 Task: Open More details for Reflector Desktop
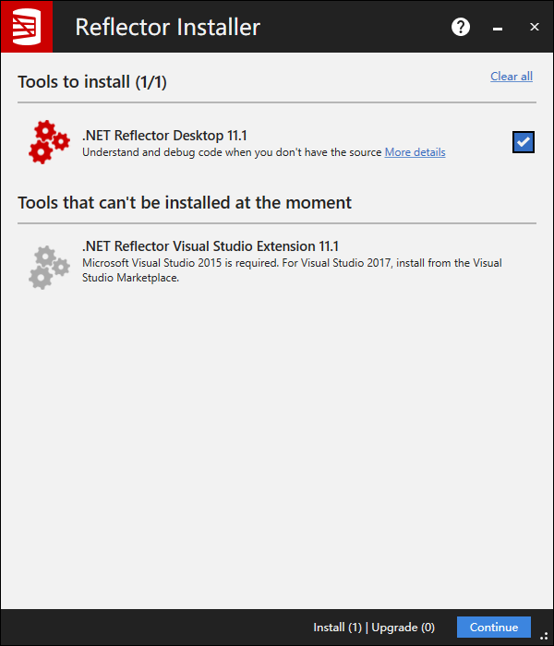(x=415, y=152)
